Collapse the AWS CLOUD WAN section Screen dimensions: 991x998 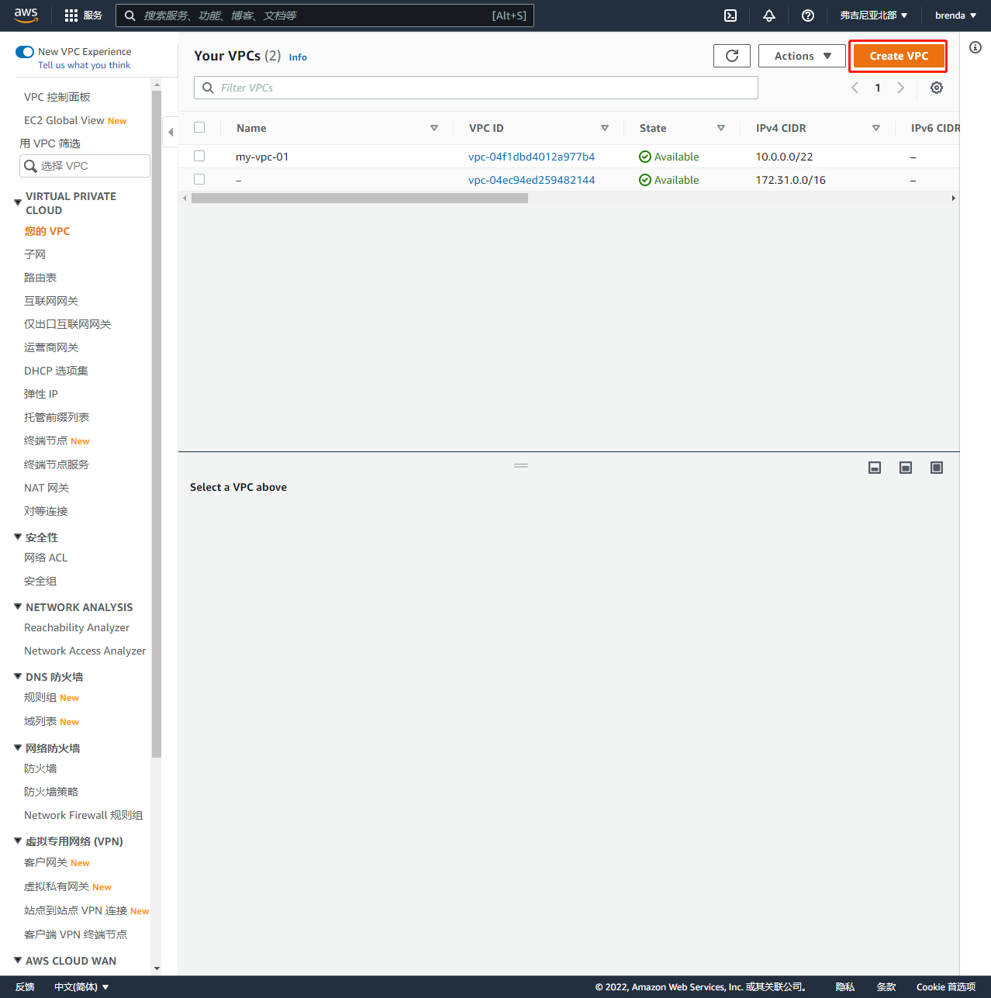pyautogui.click(x=18, y=960)
